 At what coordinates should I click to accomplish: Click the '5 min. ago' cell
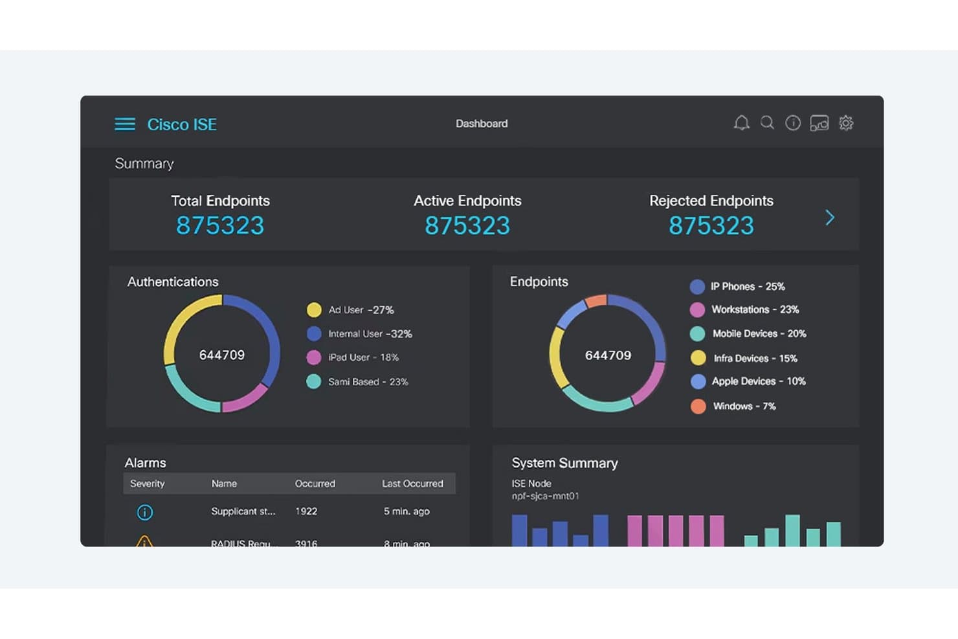(407, 511)
